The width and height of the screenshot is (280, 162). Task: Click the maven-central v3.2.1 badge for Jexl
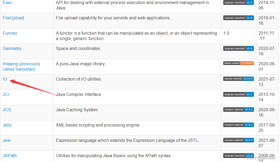[238, 140]
